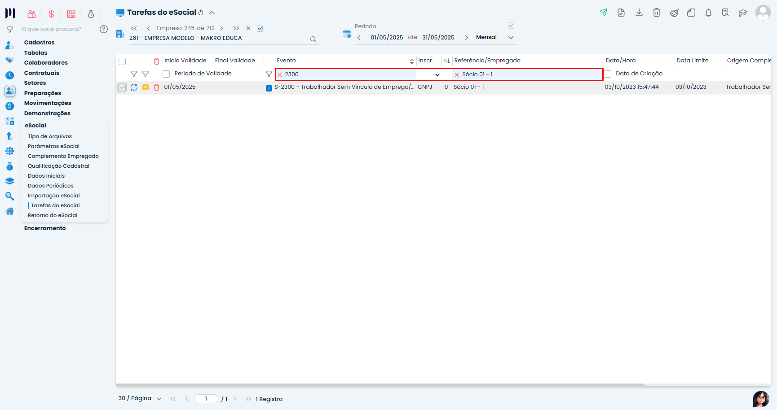The height and width of the screenshot is (410, 777).
Task: Select Parâmetros eSocial in sidebar
Action: point(53,146)
